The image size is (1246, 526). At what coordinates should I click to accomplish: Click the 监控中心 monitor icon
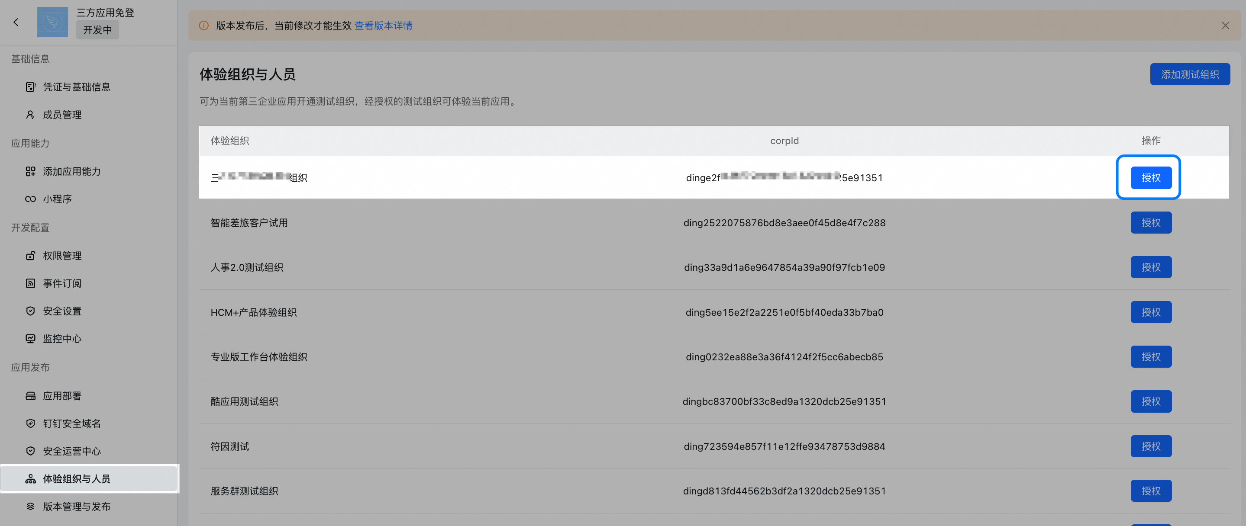[30, 338]
